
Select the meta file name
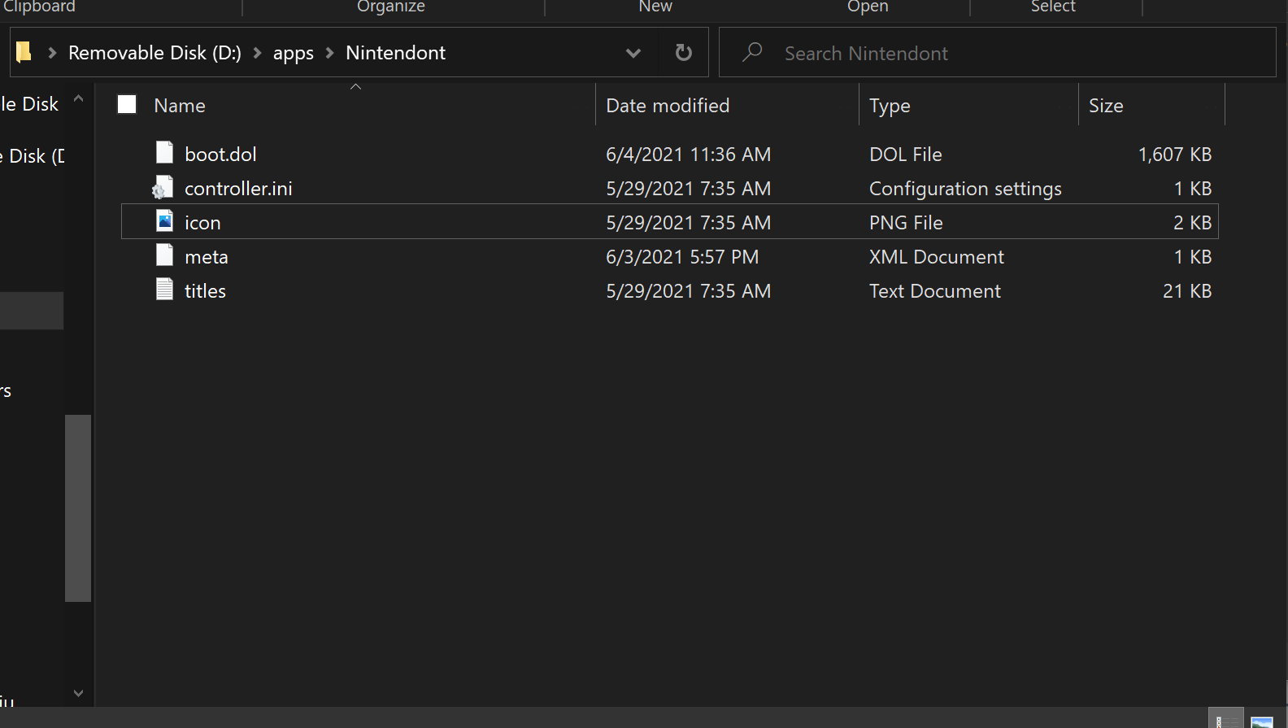pyautogui.click(x=207, y=256)
